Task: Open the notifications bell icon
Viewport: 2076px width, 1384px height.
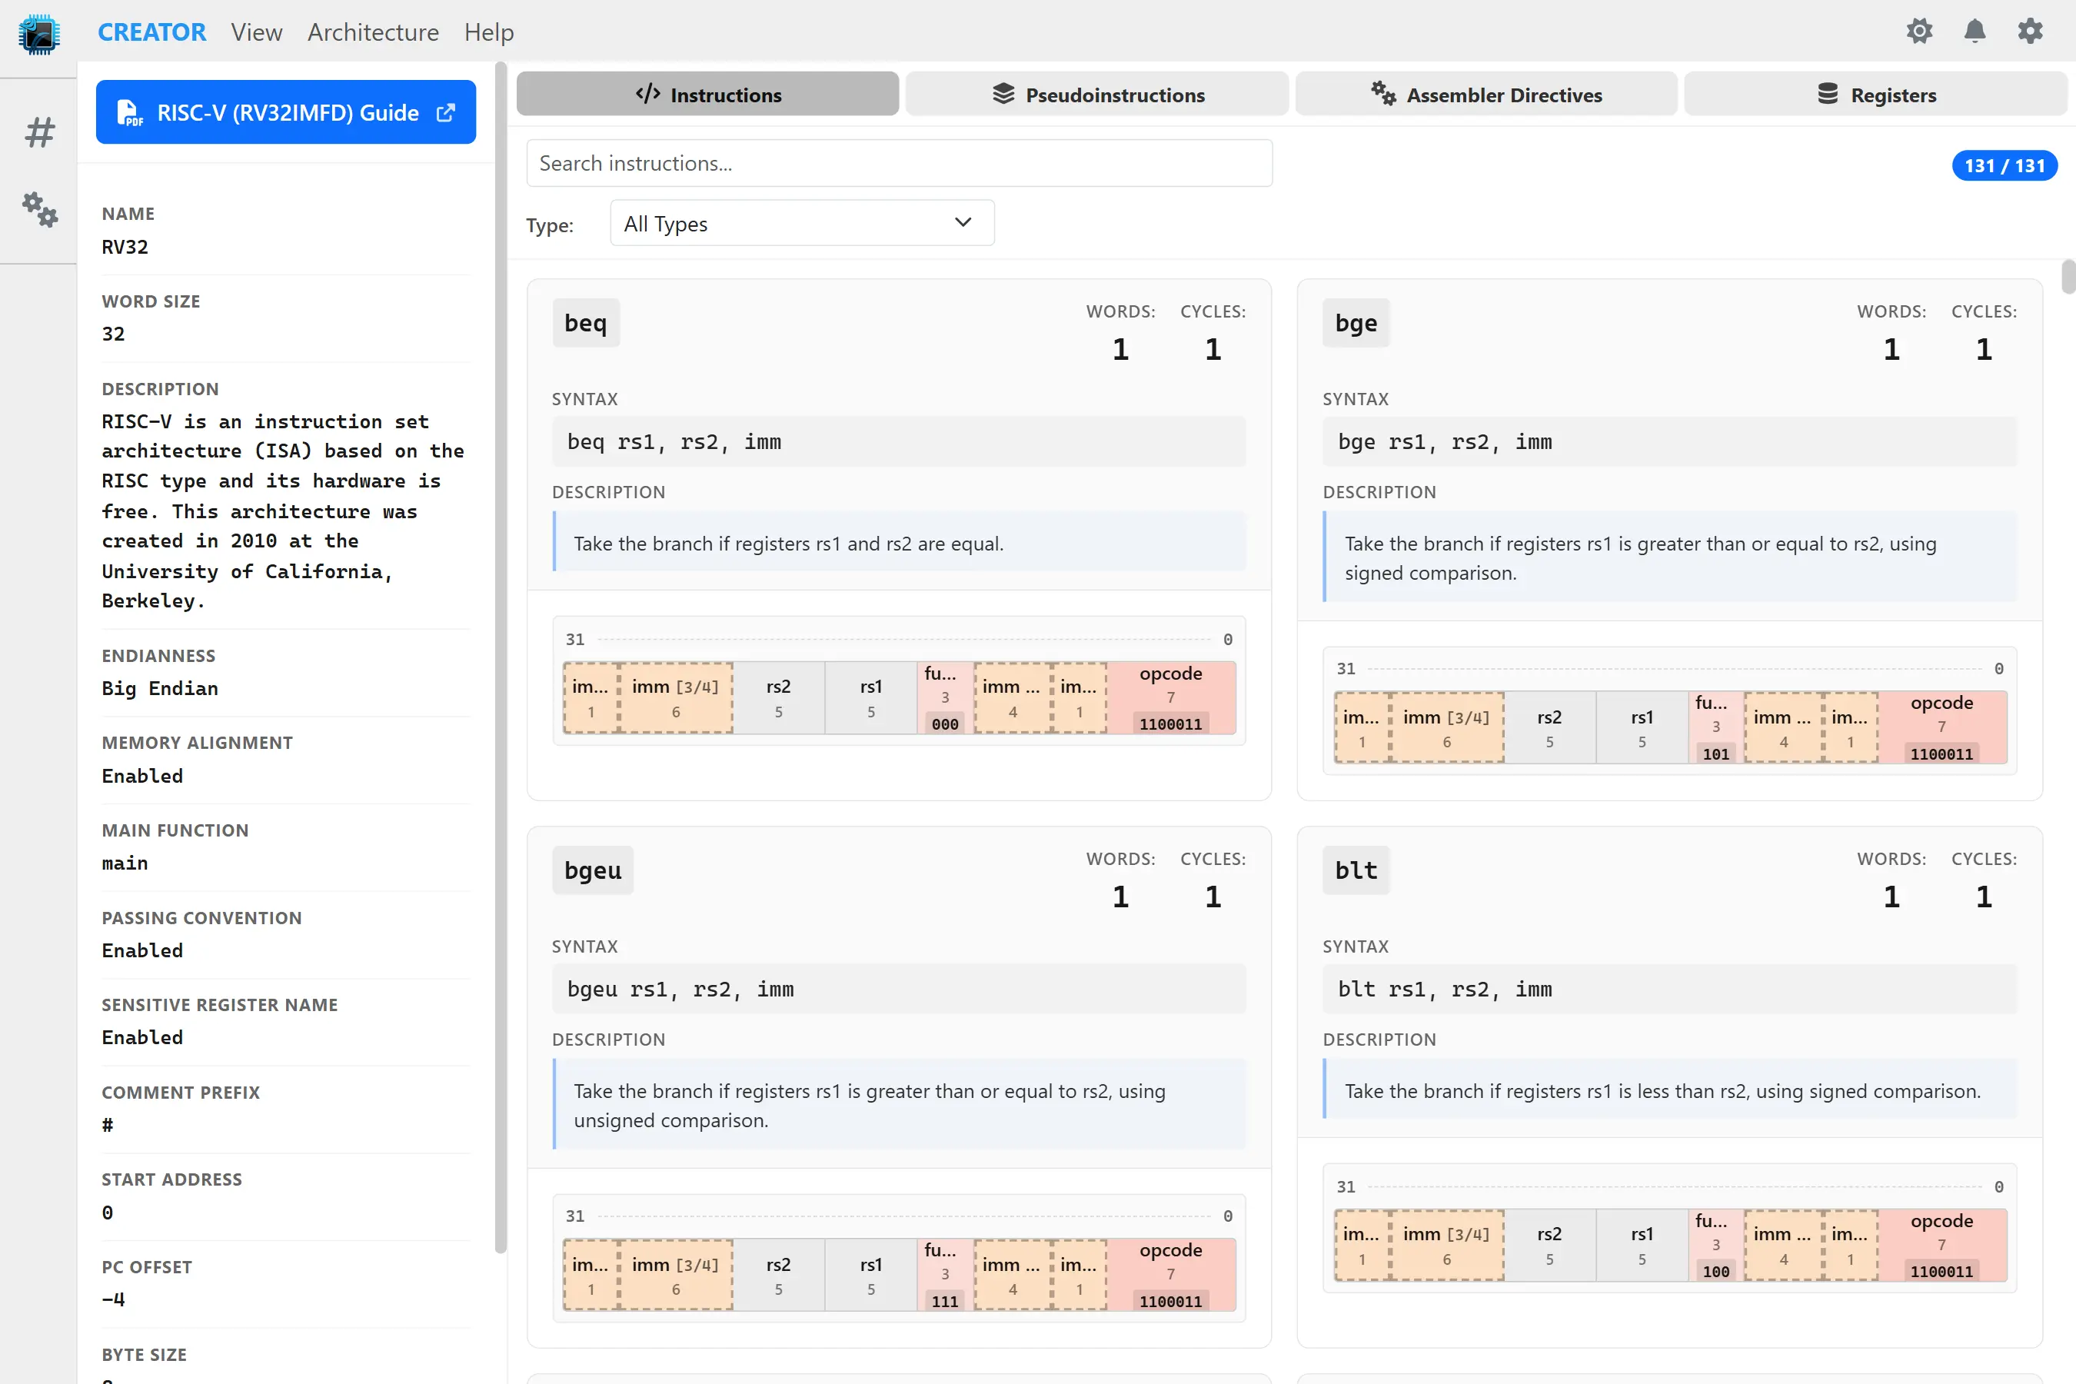Action: 1975,32
